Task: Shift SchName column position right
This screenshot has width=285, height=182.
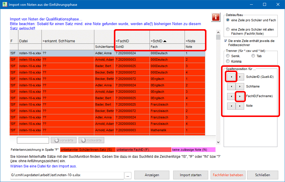Action: pos(240,87)
